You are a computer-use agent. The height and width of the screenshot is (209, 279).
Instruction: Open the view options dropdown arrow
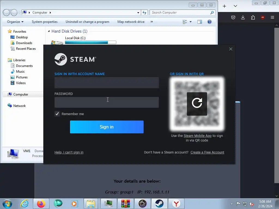pos(190,22)
